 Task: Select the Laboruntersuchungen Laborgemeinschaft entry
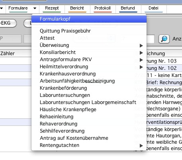(89, 102)
